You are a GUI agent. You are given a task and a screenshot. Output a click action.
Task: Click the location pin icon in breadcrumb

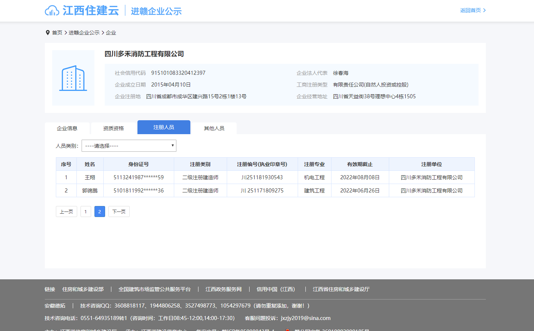point(47,33)
